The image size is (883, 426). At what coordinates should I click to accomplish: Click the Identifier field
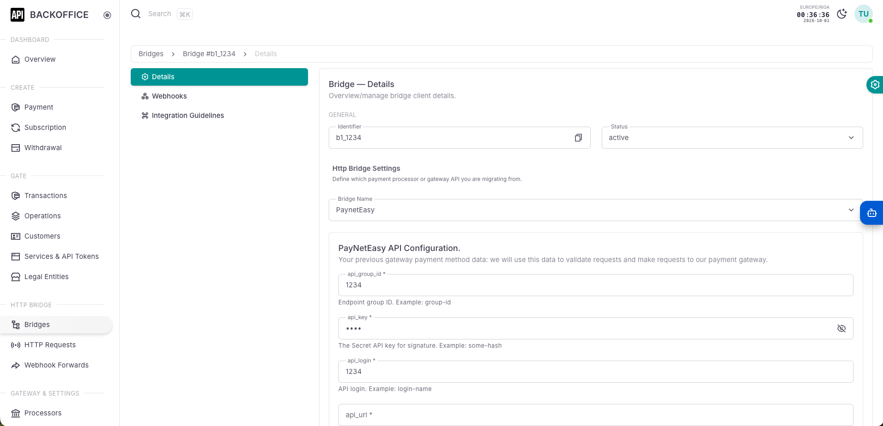click(x=459, y=138)
